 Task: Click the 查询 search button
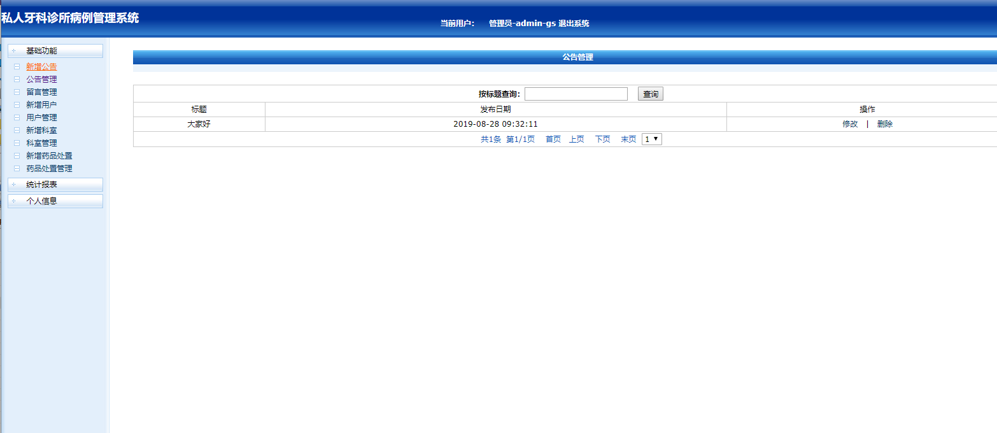click(x=649, y=93)
